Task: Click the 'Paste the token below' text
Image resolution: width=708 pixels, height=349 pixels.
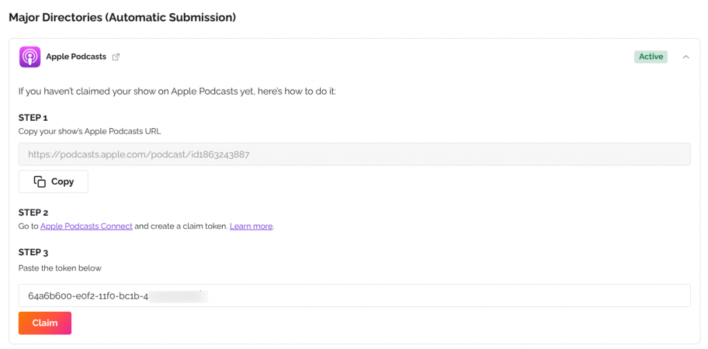Action: pos(60,268)
